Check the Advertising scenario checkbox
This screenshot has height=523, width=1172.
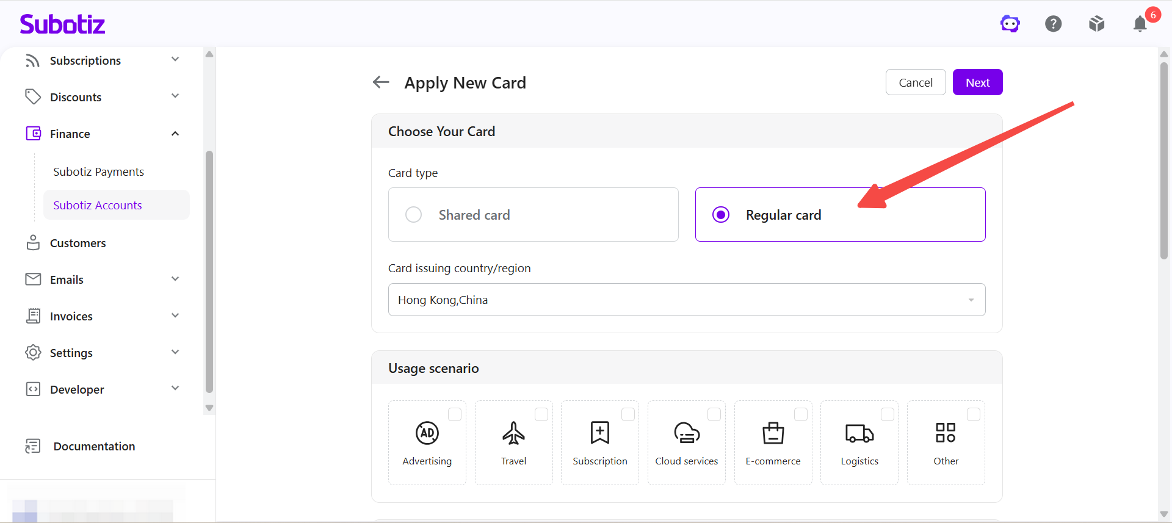455,414
